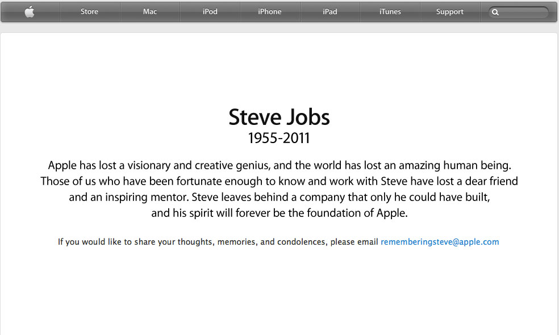This screenshot has height=335, width=559.
Task: Click the line 'and his spirit will forever'
Action: (x=279, y=213)
